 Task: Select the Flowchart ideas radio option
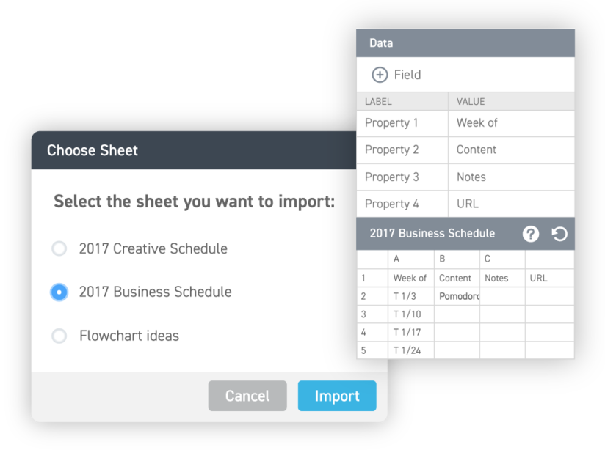click(x=59, y=336)
